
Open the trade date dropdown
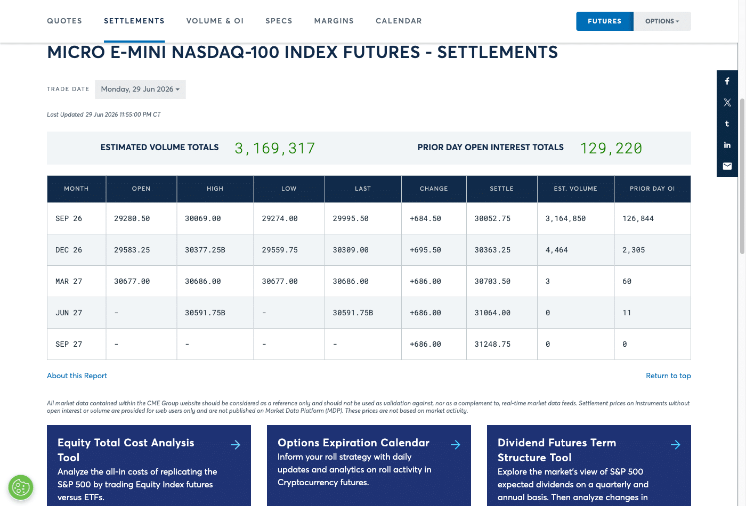point(140,89)
